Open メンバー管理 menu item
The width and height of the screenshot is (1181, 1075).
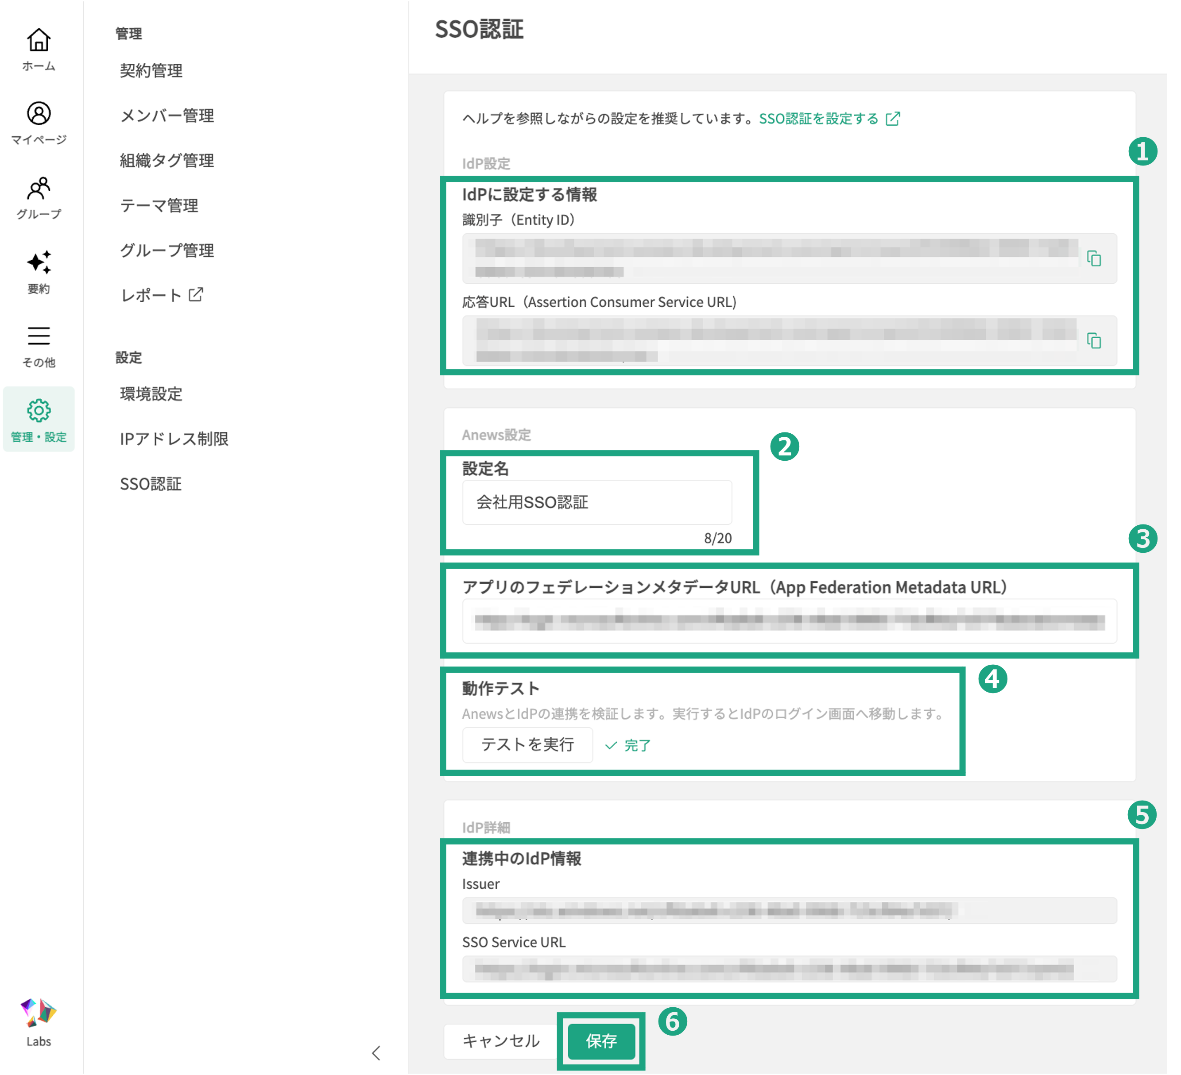[x=167, y=116]
